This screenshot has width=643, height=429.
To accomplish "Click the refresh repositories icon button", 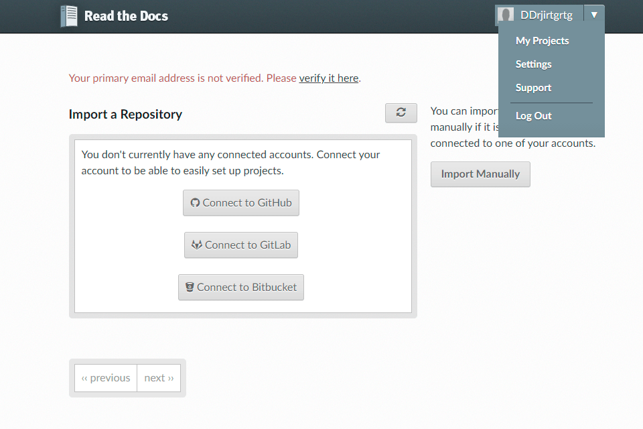I will click(401, 113).
